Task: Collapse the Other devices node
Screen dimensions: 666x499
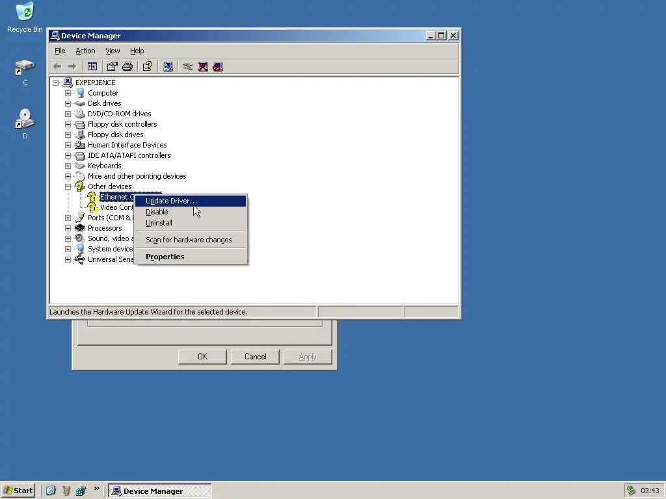Action: click(68, 186)
